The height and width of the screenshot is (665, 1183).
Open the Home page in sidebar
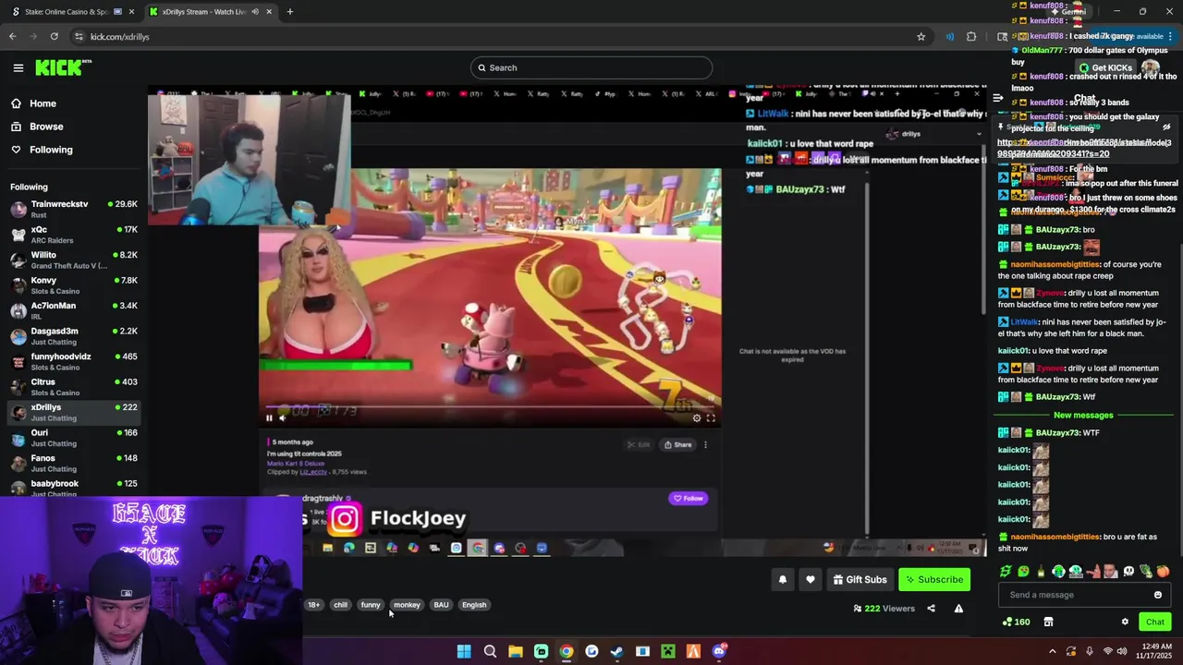pos(43,103)
